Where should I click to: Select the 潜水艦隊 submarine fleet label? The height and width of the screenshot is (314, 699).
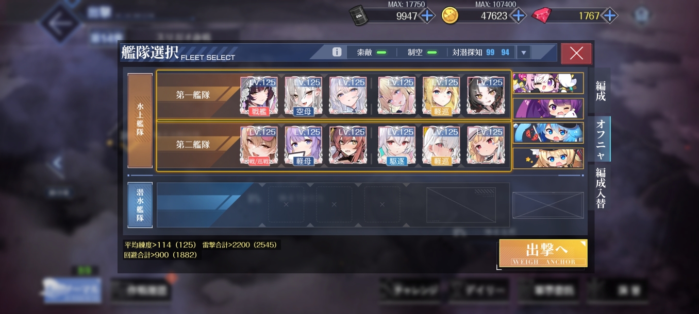point(140,204)
